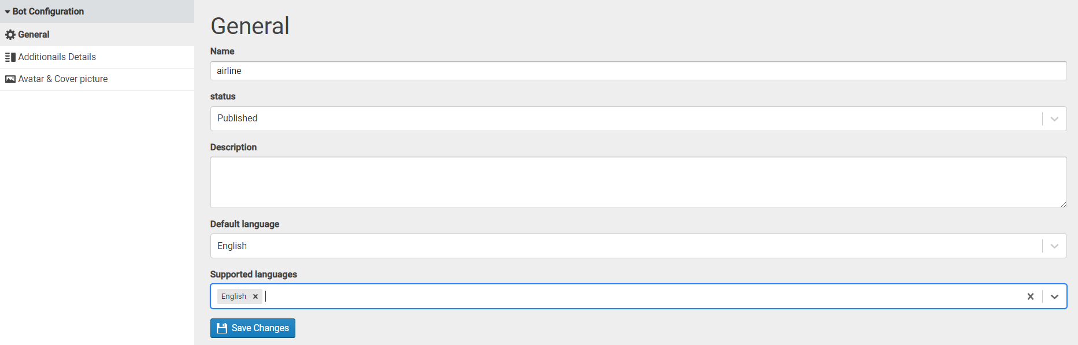Click the chevron on the status field
The height and width of the screenshot is (345, 1078).
[1054, 118]
